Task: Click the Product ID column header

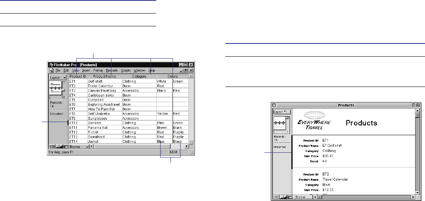Action: point(78,76)
